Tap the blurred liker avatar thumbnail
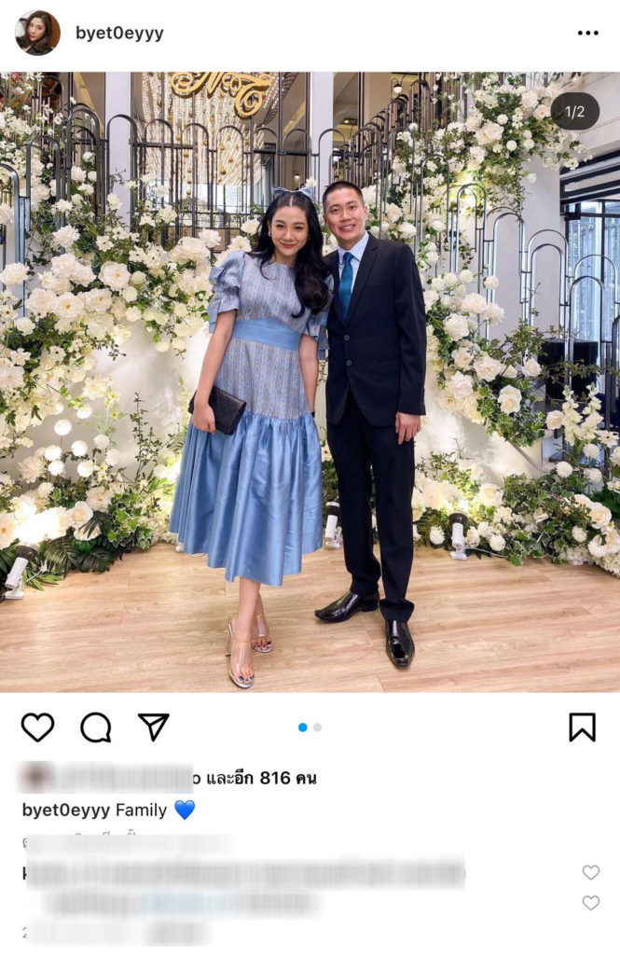 [35, 778]
